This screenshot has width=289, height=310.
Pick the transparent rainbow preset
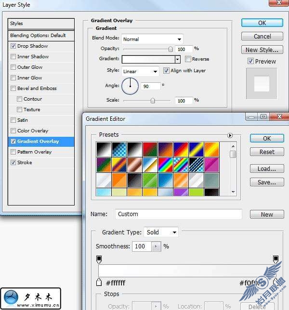pos(181,165)
